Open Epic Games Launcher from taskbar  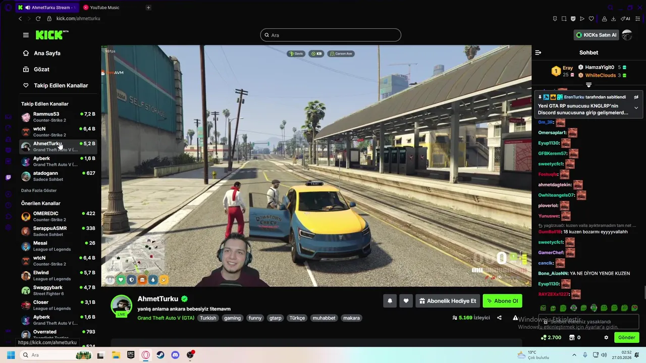click(x=131, y=355)
